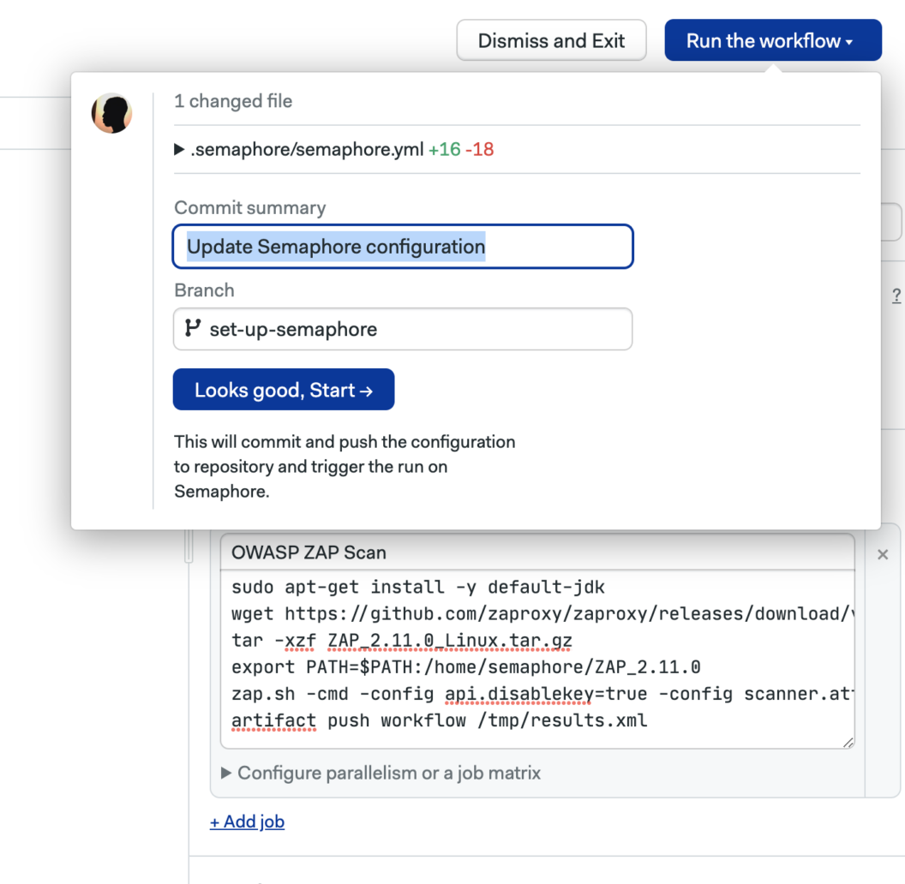Open the Run the workflow dropdown
The image size is (905, 884).
[773, 40]
